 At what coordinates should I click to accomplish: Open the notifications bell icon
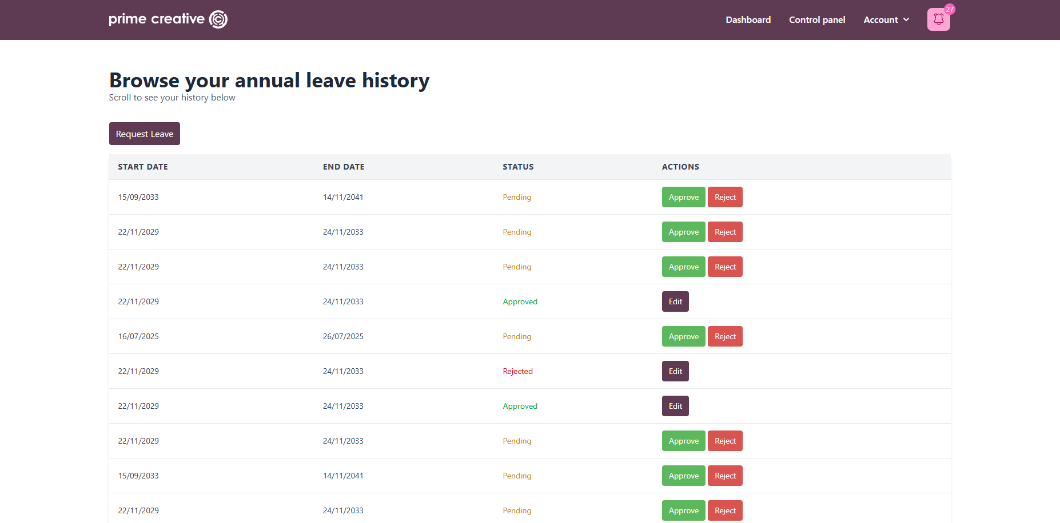pyautogui.click(x=938, y=19)
